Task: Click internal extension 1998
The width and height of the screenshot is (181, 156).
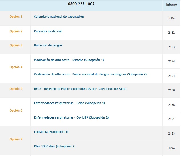Action: point(171,148)
